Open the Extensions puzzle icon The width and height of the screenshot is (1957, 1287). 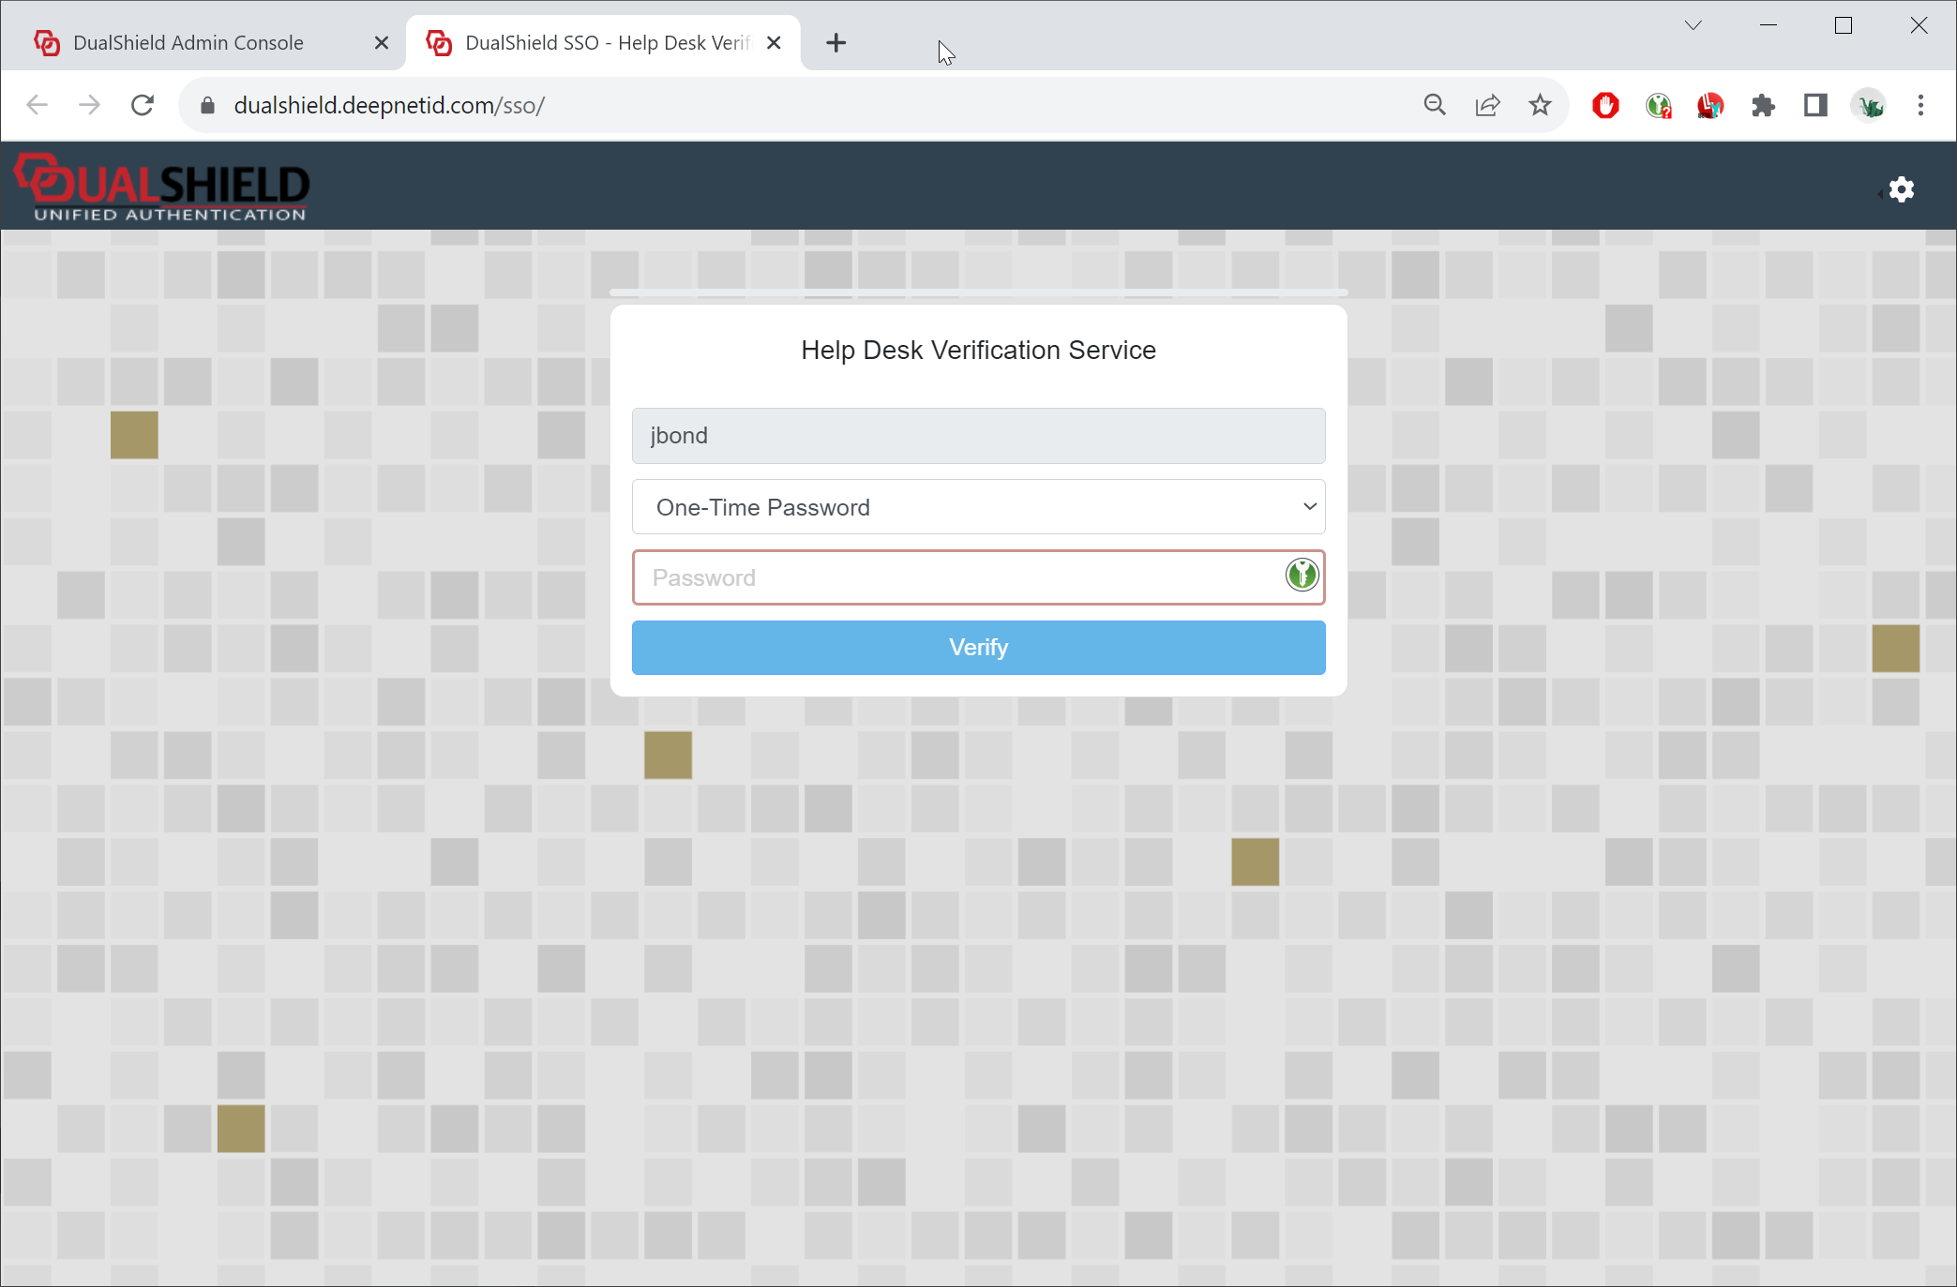(x=1763, y=105)
